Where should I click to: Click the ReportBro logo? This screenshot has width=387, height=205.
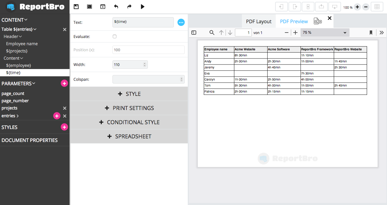point(35,7)
